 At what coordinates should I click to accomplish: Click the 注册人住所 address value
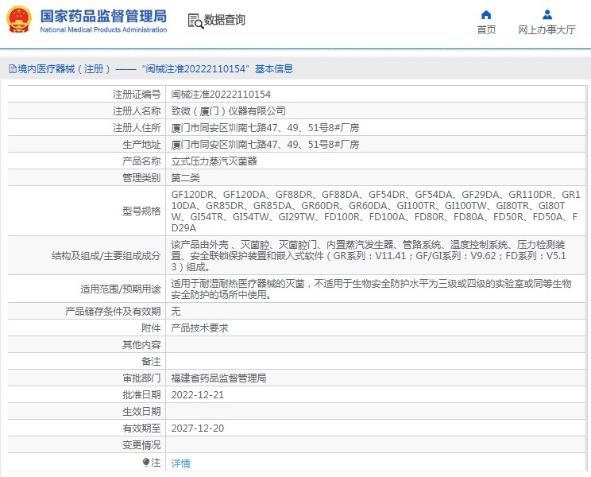265,128
